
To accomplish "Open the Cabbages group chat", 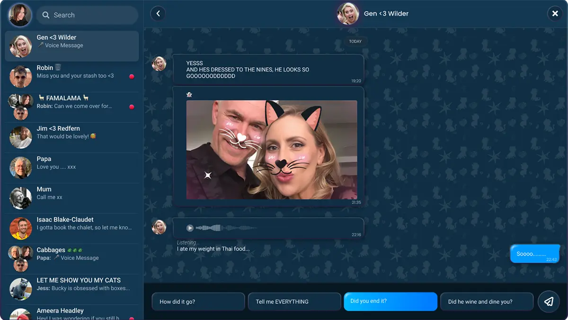I will tap(72, 258).
